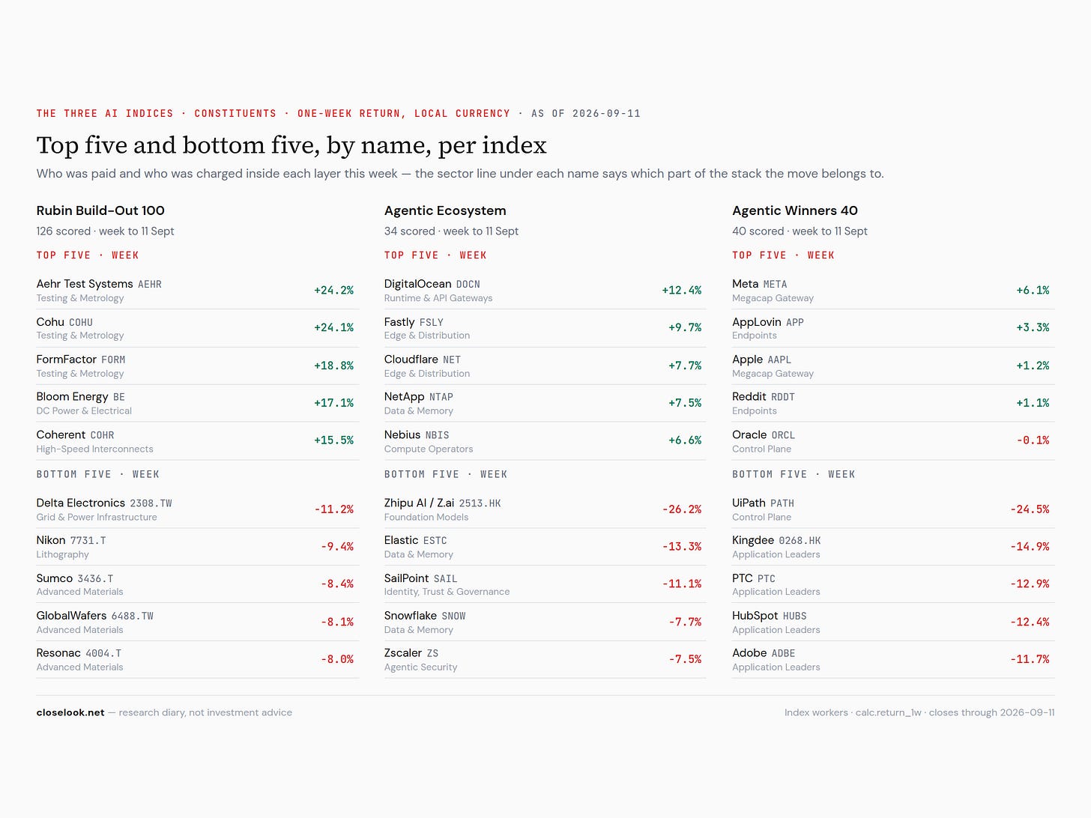Click the "COHU" ticker symbol

click(81, 322)
